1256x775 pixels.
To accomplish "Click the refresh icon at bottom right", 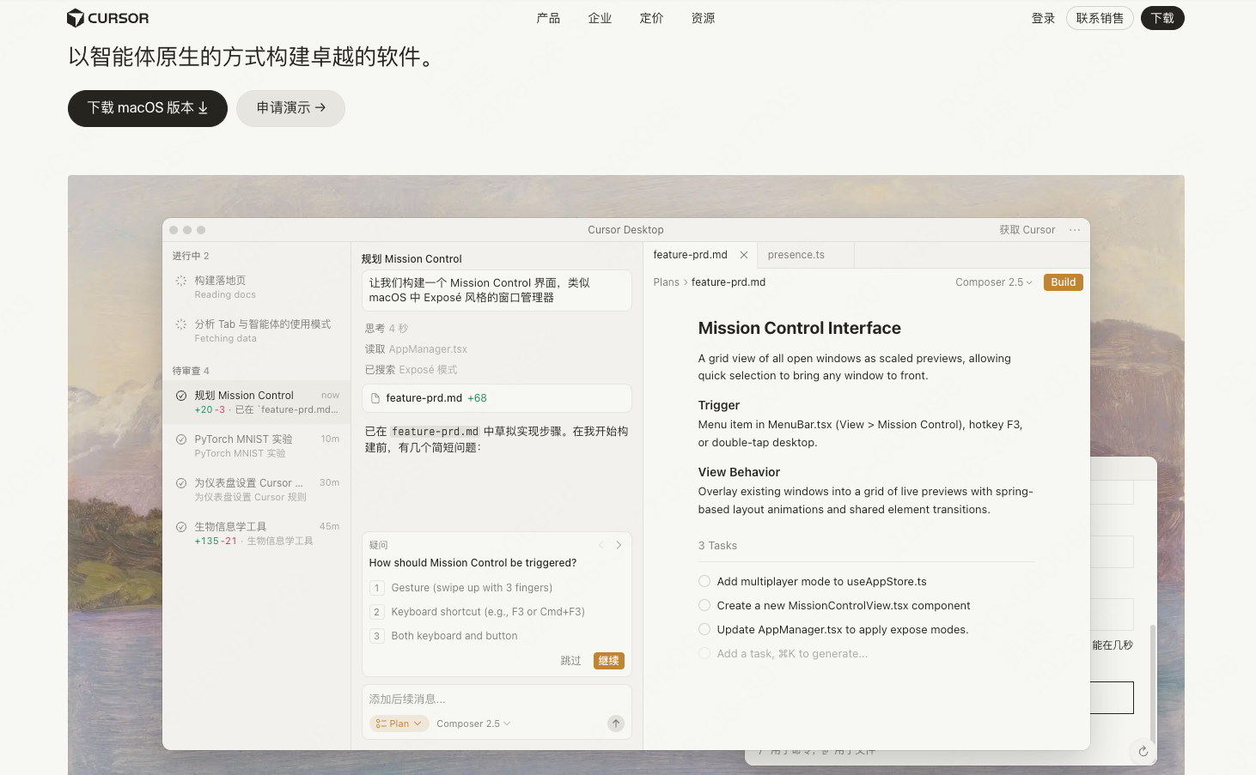I will (x=1143, y=751).
